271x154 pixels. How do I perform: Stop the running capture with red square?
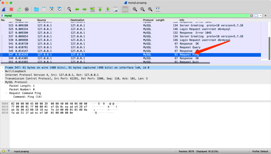11,9
